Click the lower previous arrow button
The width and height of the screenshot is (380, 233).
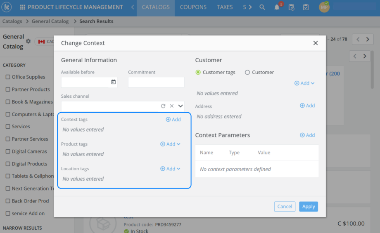click(355, 56)
